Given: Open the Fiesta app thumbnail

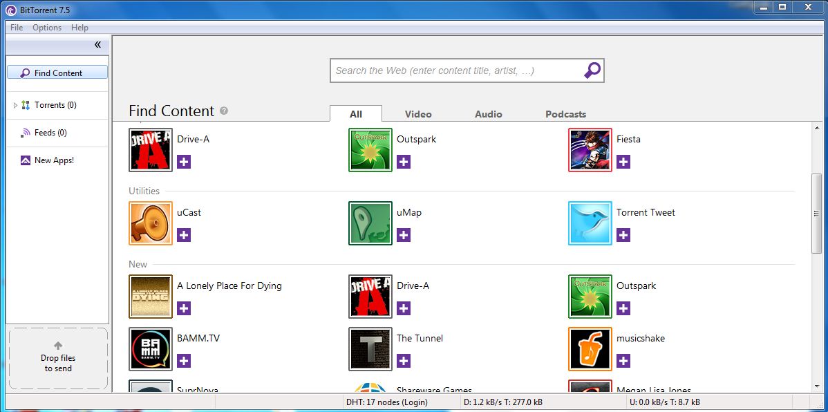Looking at the screenshot, I should click(x=590, y=150).
